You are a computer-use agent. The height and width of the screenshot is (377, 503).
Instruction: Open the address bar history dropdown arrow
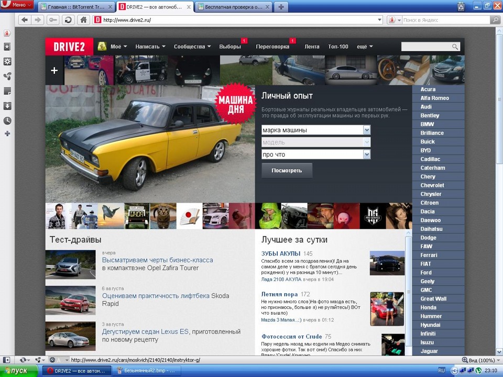(379, 20)
